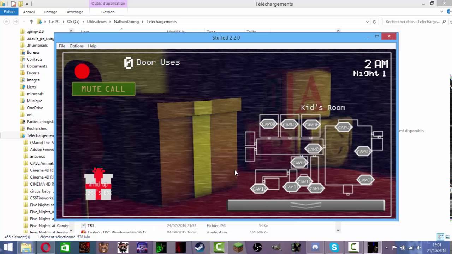Click the Windows Start button
This screenshot has height=254, width=452.
[7, 247]
